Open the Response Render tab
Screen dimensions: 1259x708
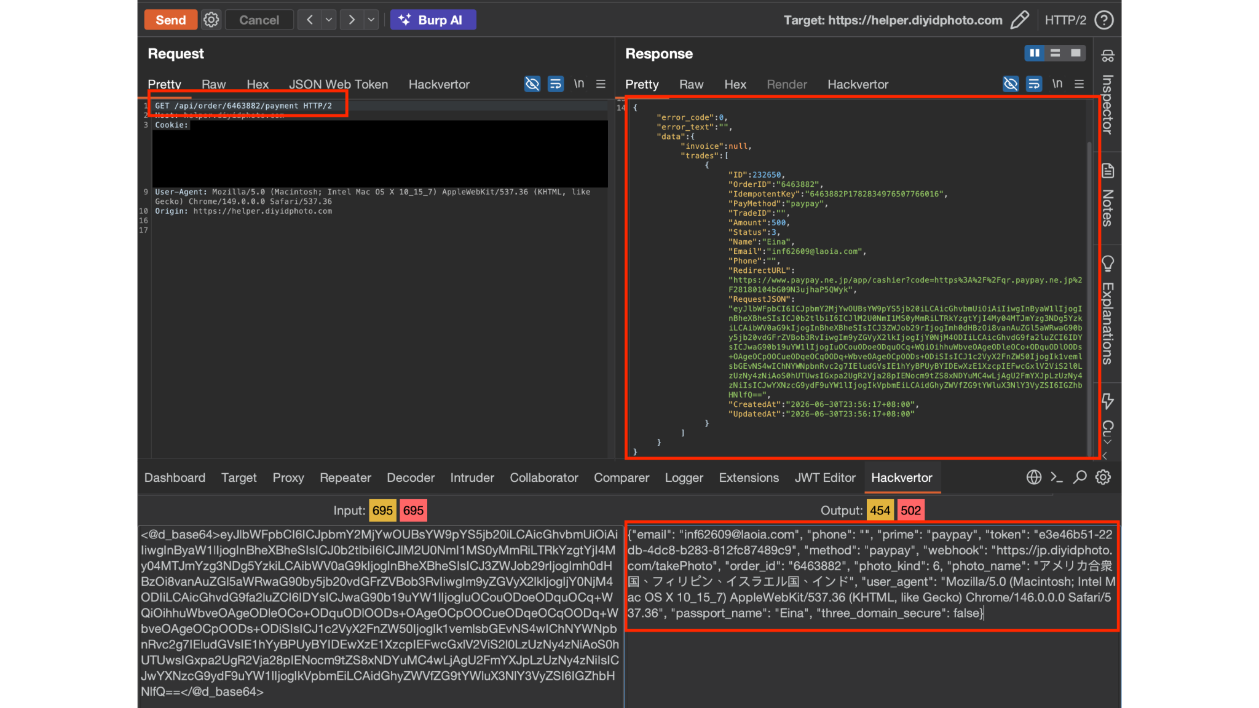pyautogui.click(x=787, y=84)
